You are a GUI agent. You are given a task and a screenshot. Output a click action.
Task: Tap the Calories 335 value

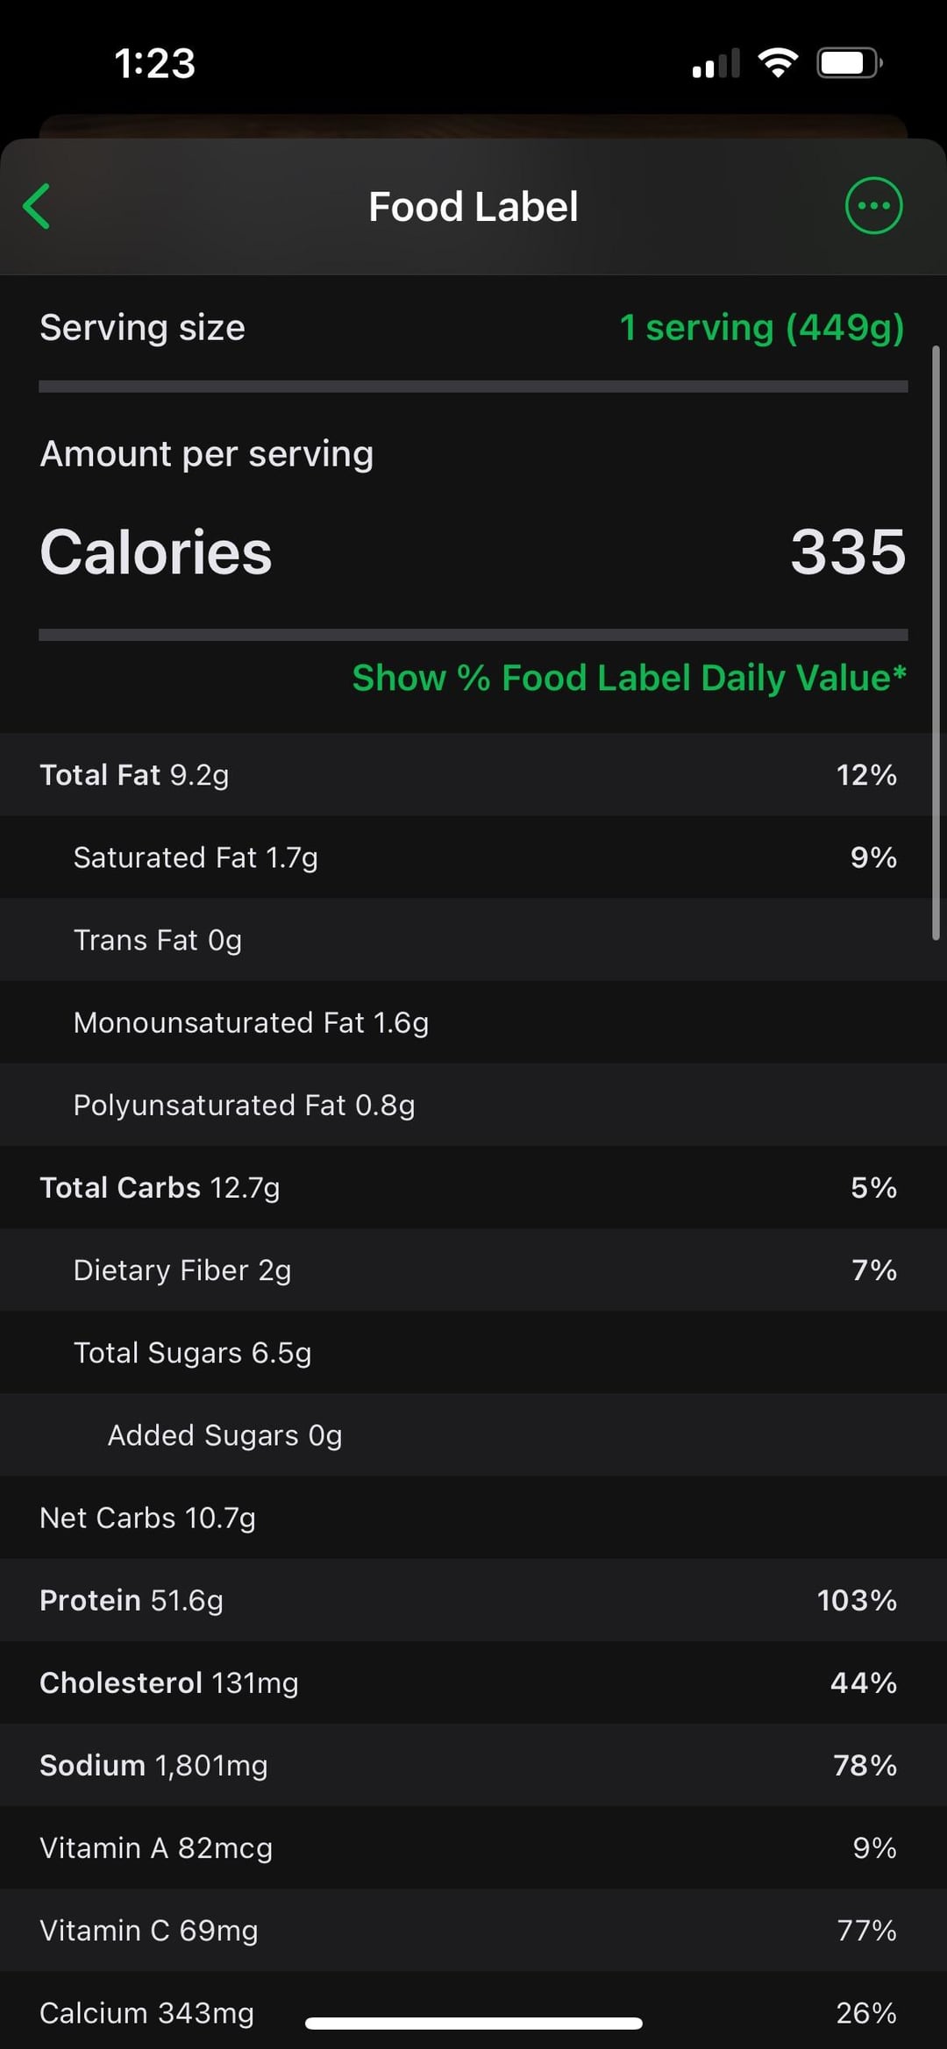847,552
